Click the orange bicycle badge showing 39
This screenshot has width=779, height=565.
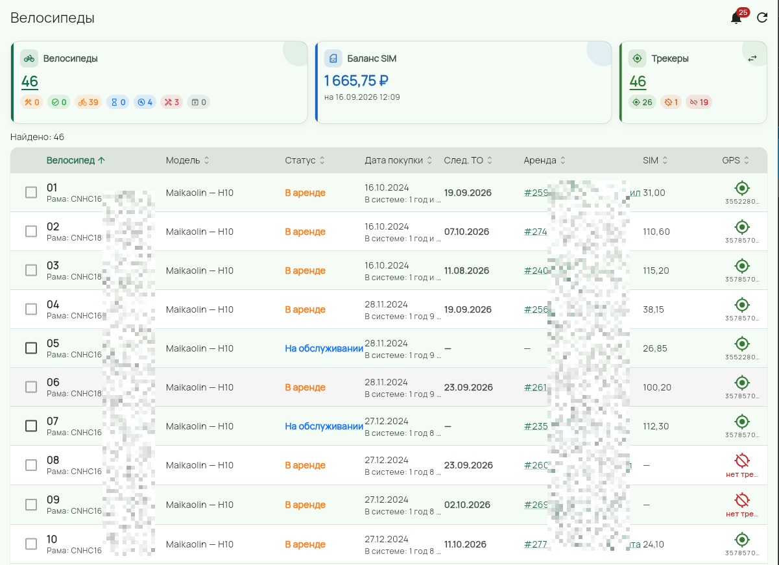click(x=88, y=102)
